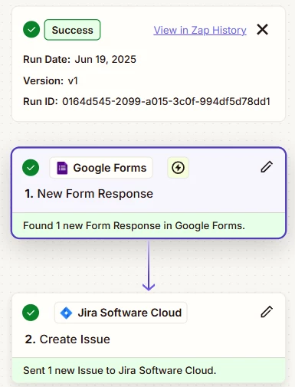Close the run details panel
The height and width of the screenshot is (387, 295).
(x=262, y=29)
